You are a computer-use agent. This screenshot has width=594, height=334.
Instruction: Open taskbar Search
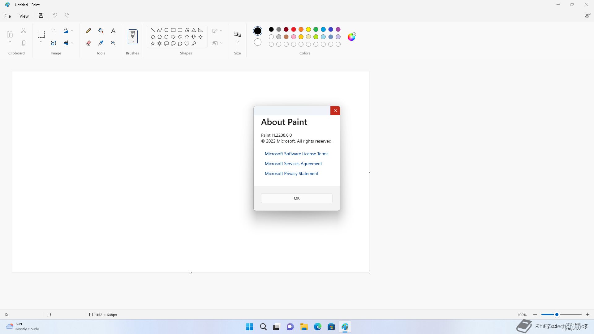coord(263,327)
